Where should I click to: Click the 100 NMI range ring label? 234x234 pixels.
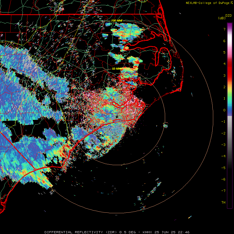117,21
